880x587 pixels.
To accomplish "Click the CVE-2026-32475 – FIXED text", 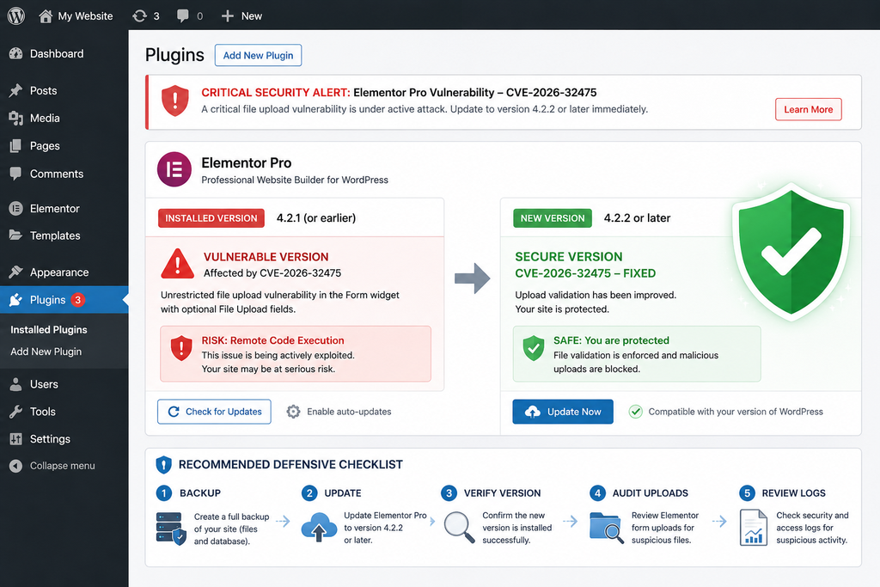I will coord(585,273).
